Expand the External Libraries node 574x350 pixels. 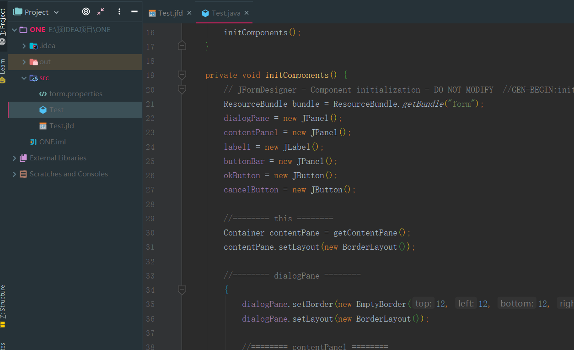coord(14,158)
